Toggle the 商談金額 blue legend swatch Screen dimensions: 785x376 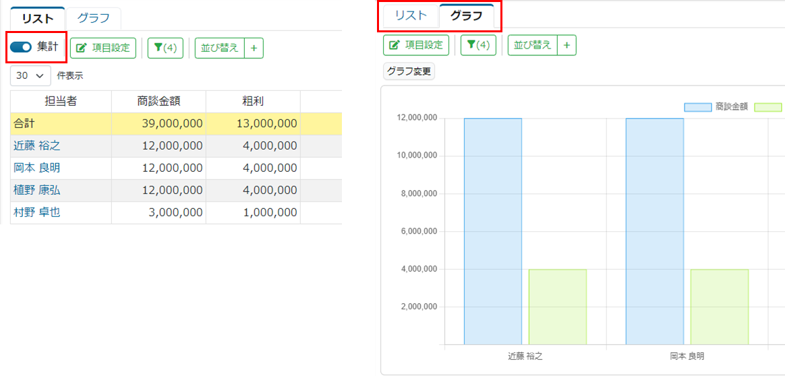[x=698, y=107]
